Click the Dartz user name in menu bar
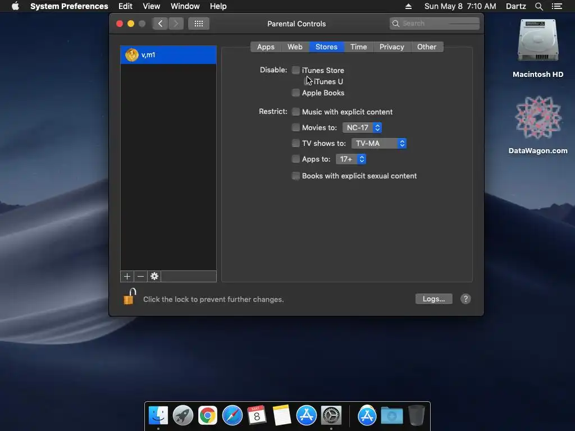Image resolution: width=575 pixels, height=431 pixels. tap(516, 6)
